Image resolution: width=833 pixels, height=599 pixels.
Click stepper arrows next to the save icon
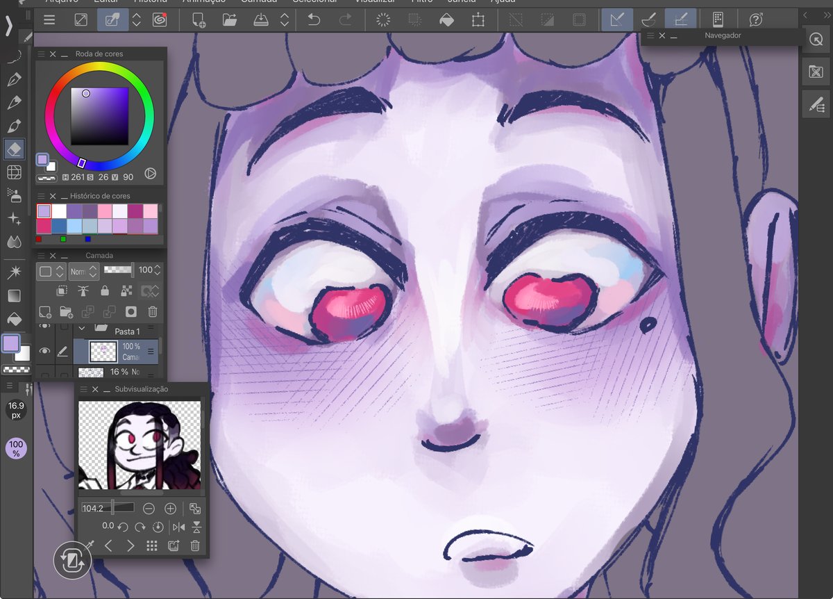[x=285, y=20]
